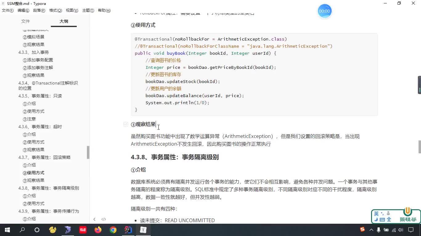Viewport: 421px width, 236px height.
Task: Launch Firefox from the taskbar
Action: pyautogui.click(x=98, y=230)
